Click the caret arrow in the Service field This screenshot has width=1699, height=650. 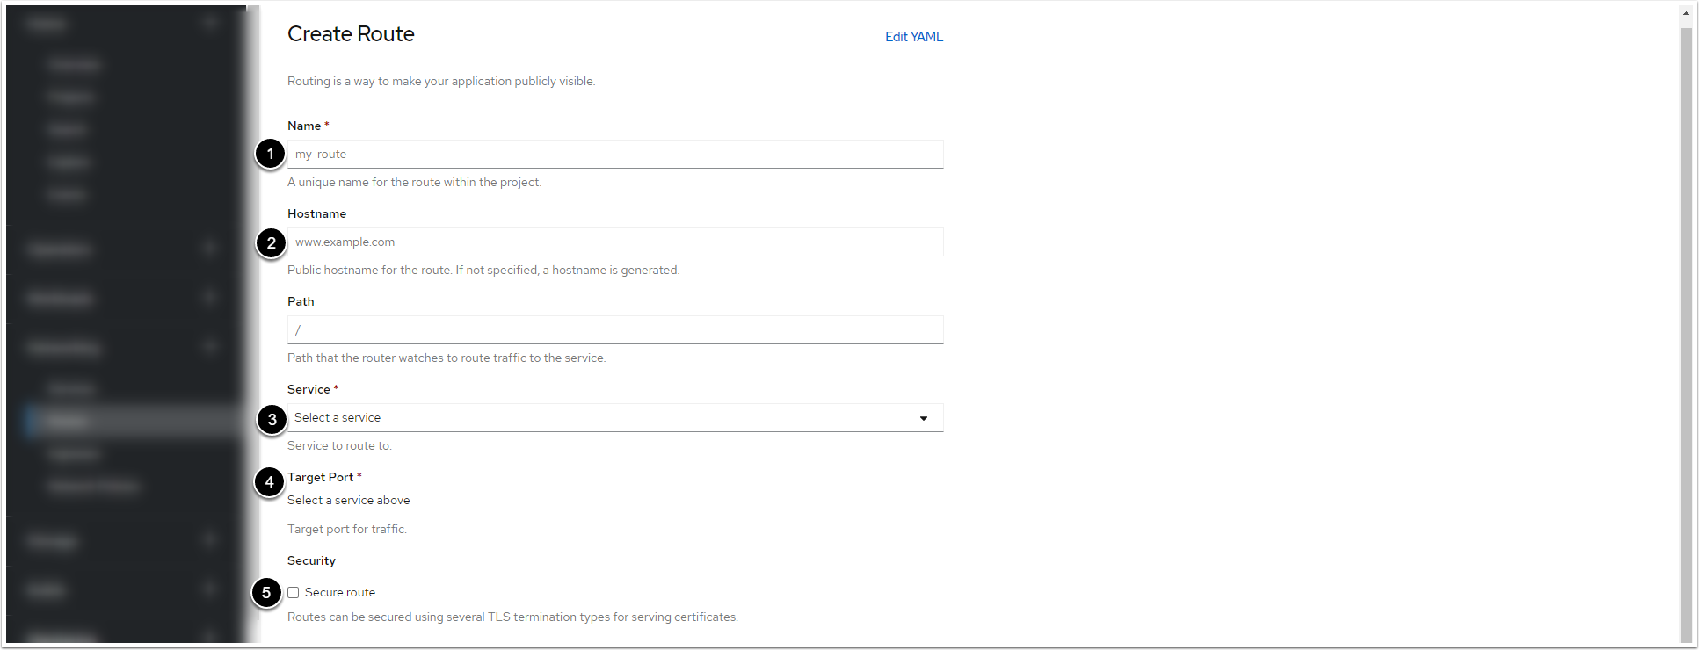[x=923, y=418]
